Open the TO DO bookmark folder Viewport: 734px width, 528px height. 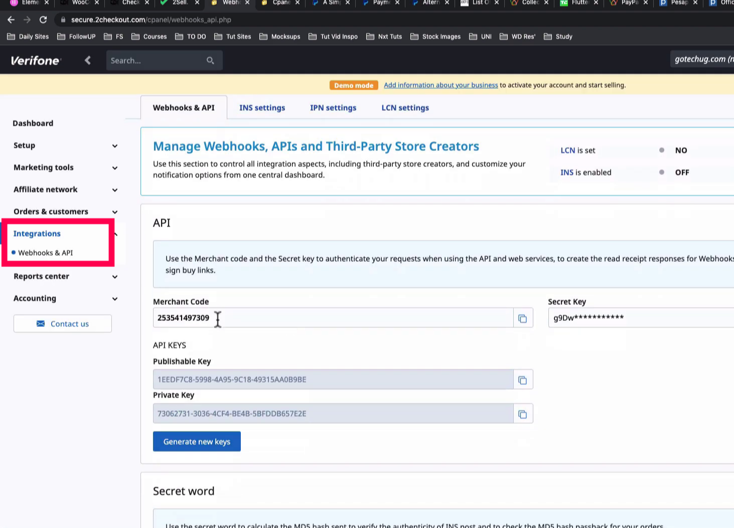[191, 37]
